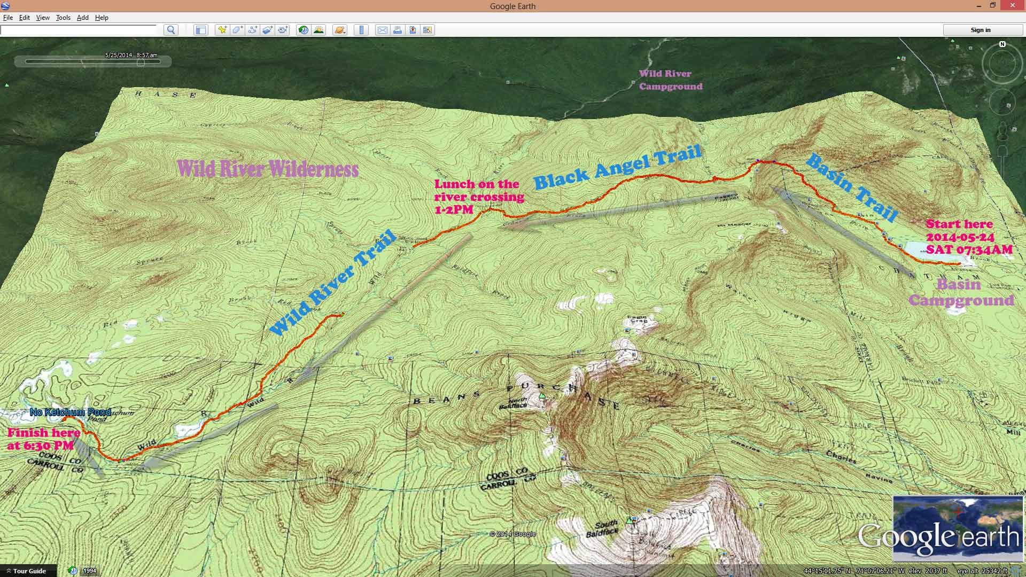Screen dimensions: 1026x577
Task: Toggle historical imagery clock button
Action: 303,30
